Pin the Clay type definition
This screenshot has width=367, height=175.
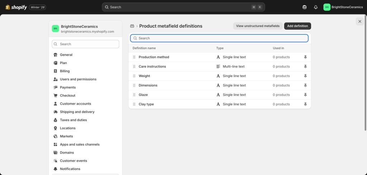click(x=305, y=104)
